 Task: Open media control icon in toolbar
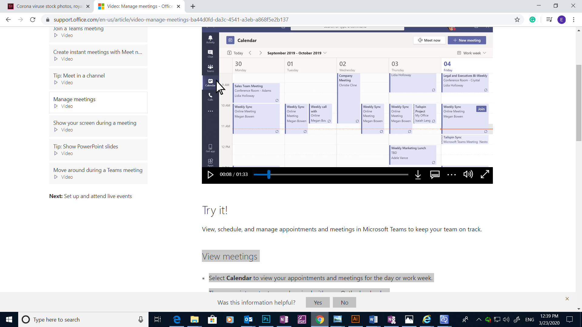click(x=549, y=20)
